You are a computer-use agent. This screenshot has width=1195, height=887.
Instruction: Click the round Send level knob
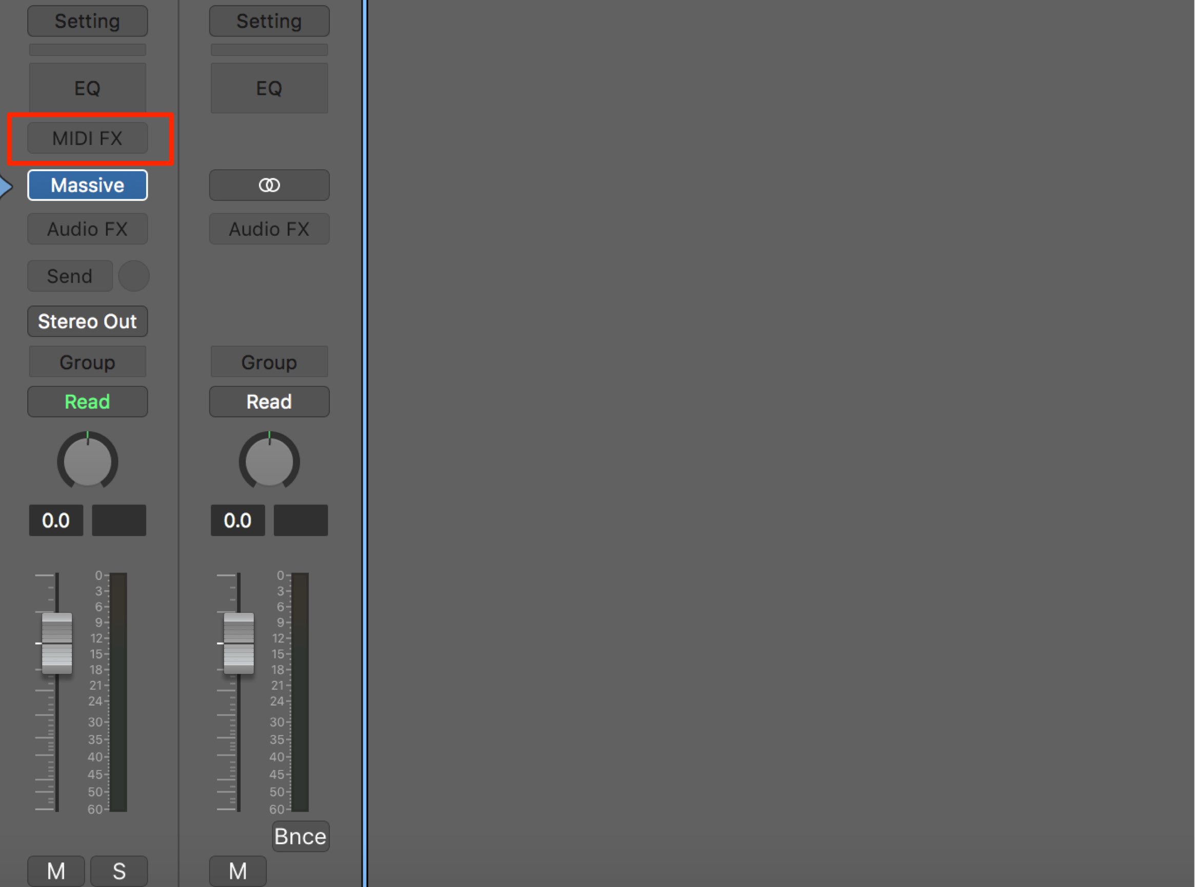coord(134,276)
